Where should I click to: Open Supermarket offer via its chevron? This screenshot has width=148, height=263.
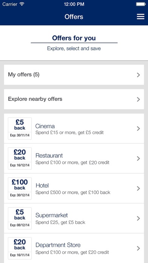(x=138, y=218)
